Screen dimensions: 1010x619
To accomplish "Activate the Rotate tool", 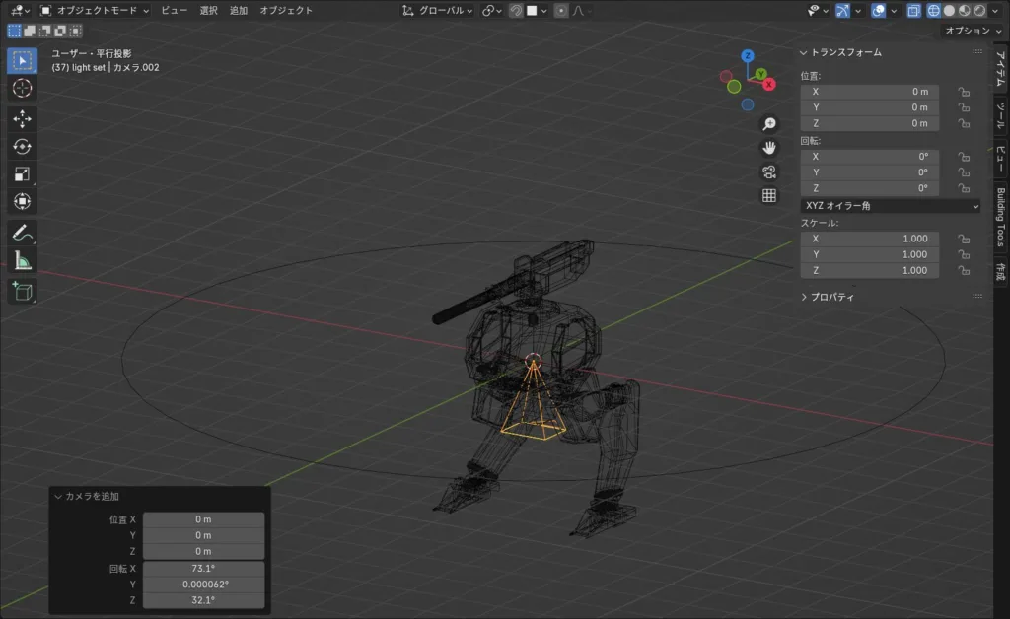I will click(22, 147).
